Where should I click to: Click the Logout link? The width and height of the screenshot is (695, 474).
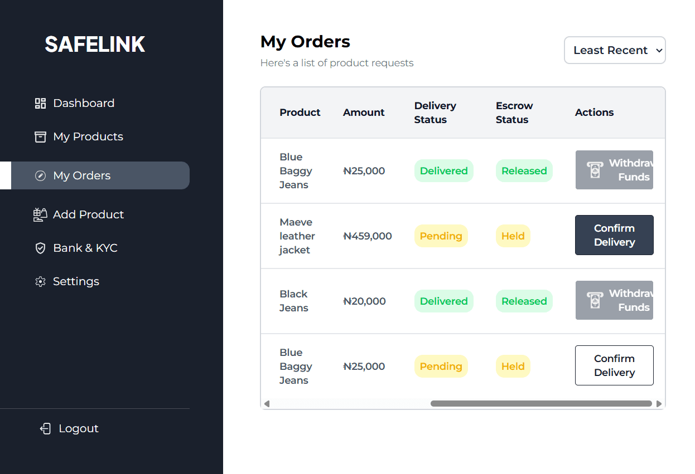tap(78, 428)
